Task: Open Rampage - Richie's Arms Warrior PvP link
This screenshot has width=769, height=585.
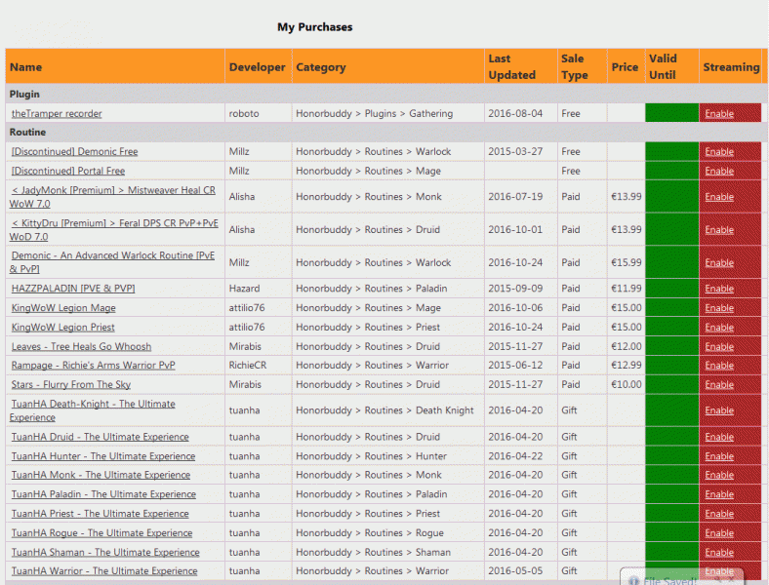Action: (x=93, y=365)
